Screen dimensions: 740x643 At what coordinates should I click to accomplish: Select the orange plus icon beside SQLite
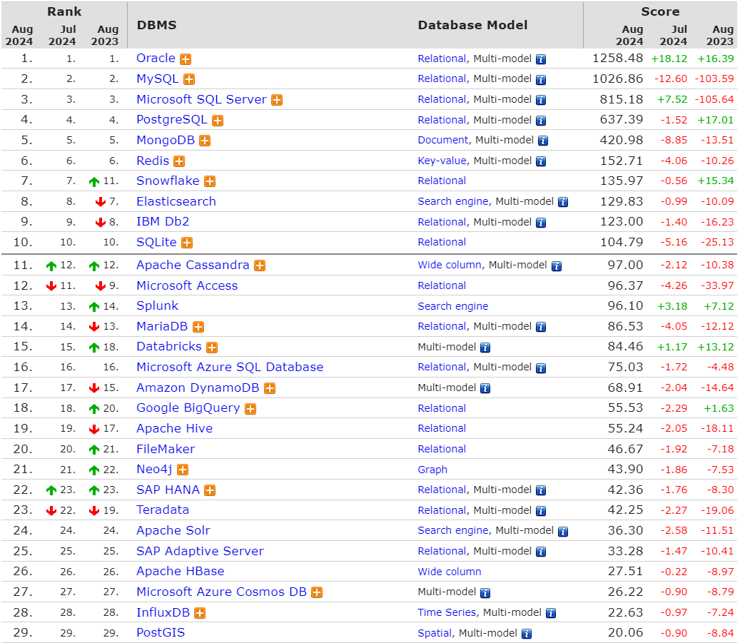click(188, 243)
